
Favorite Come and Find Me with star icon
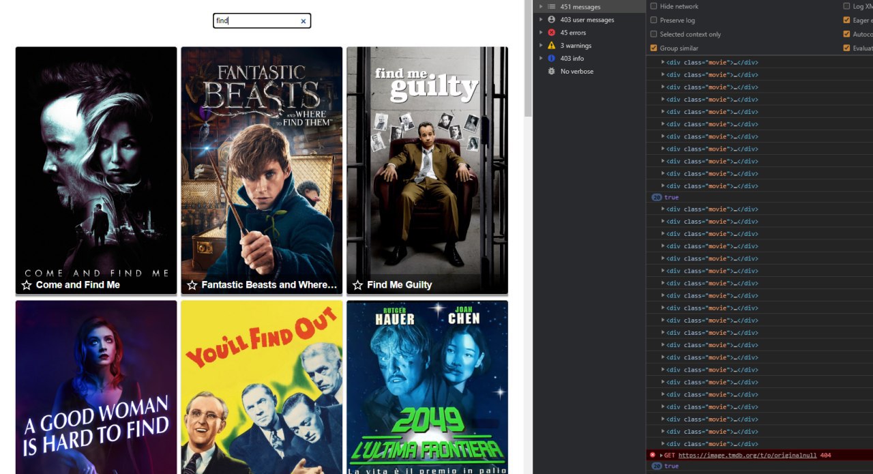[27, 285]
